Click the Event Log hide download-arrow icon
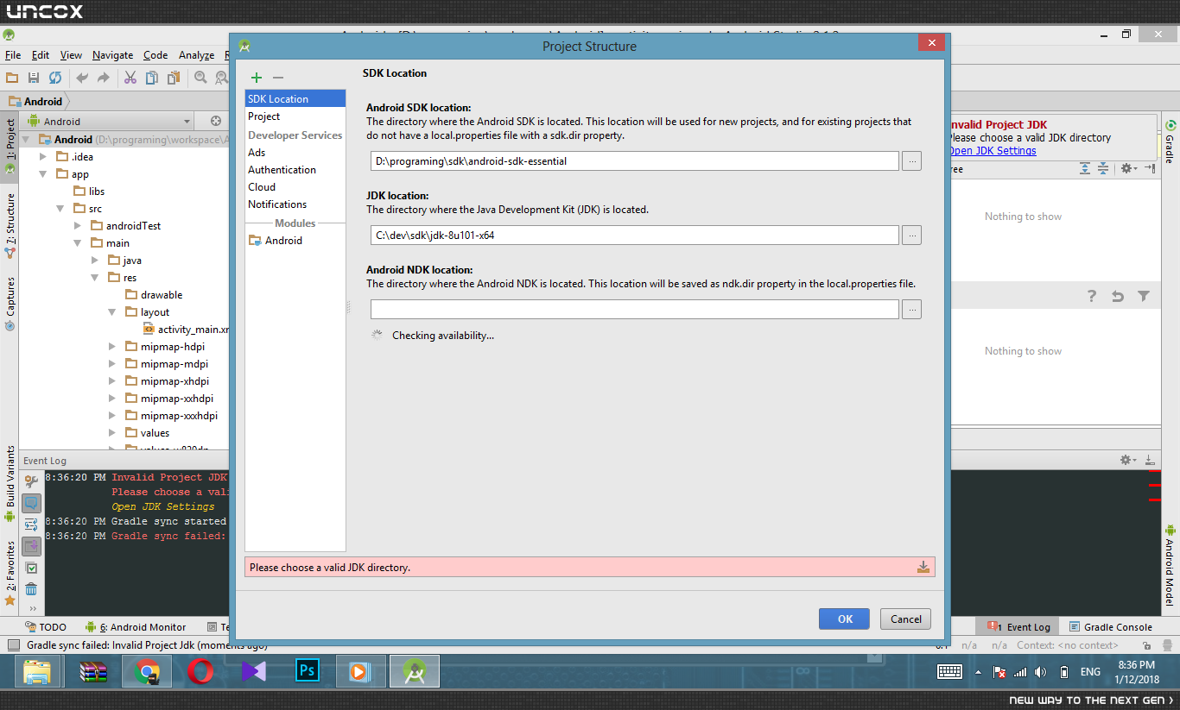This screenshot has height=710, width=1180. pos(1150,461)
